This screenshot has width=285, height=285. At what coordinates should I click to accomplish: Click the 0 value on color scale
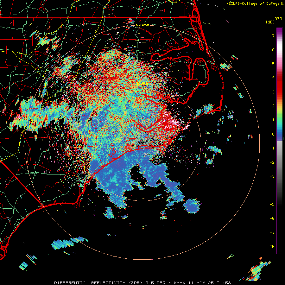[273, 134]
